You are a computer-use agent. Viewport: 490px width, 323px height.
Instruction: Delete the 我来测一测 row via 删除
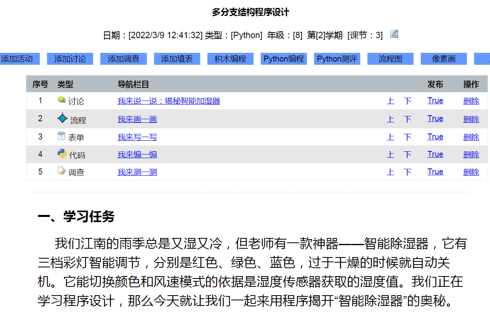(x=471, y=172)
